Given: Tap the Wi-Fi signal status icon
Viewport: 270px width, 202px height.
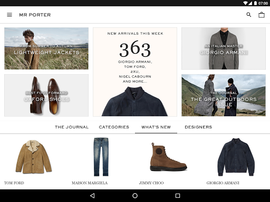Looking at the screenshot, I should (246, 3).
